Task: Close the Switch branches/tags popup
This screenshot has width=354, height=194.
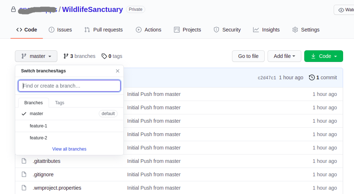Action: pos(117,71)
